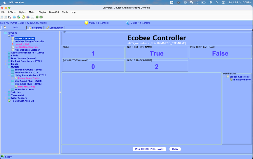Click the blue folder toolbar icon

coord(14,17)
